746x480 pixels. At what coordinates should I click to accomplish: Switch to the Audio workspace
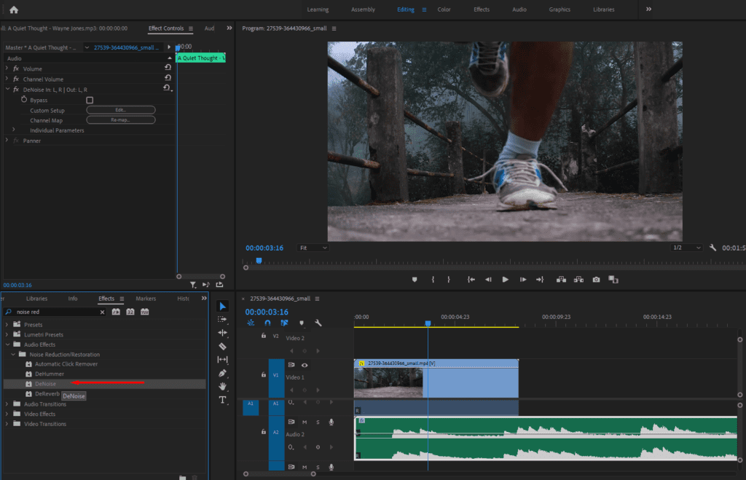coord(519,9)
